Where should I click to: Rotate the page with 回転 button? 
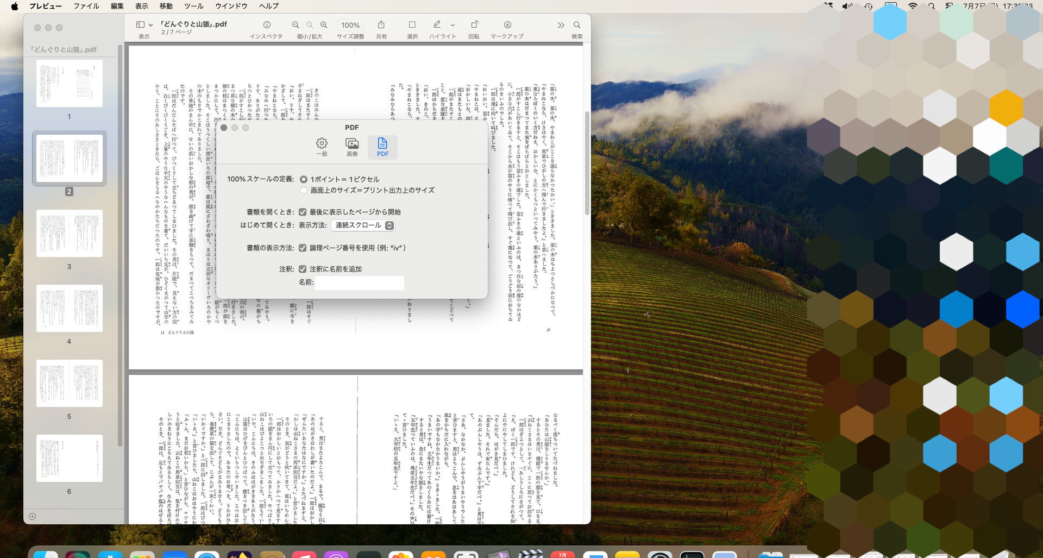(474, 24)
